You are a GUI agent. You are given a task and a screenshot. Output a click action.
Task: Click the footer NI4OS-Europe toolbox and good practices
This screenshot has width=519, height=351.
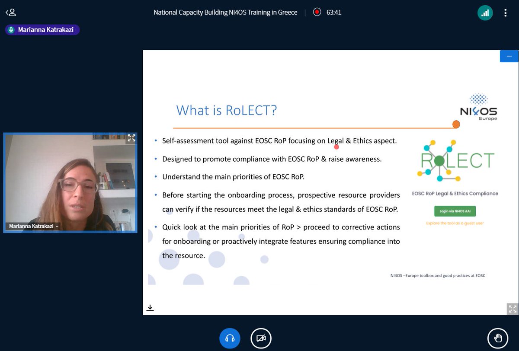pos(437,275)
